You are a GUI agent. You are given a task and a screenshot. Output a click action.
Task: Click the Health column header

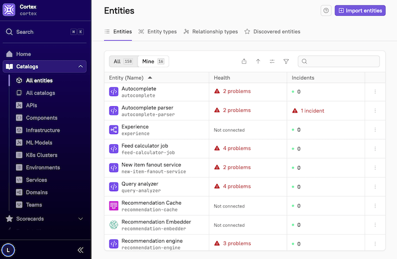click(222, 77)
